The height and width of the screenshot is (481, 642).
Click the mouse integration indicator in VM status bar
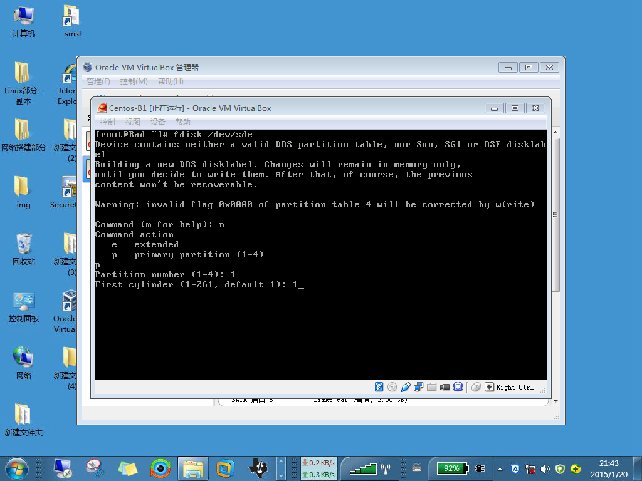pyautogui.click(x=476, y=387)
